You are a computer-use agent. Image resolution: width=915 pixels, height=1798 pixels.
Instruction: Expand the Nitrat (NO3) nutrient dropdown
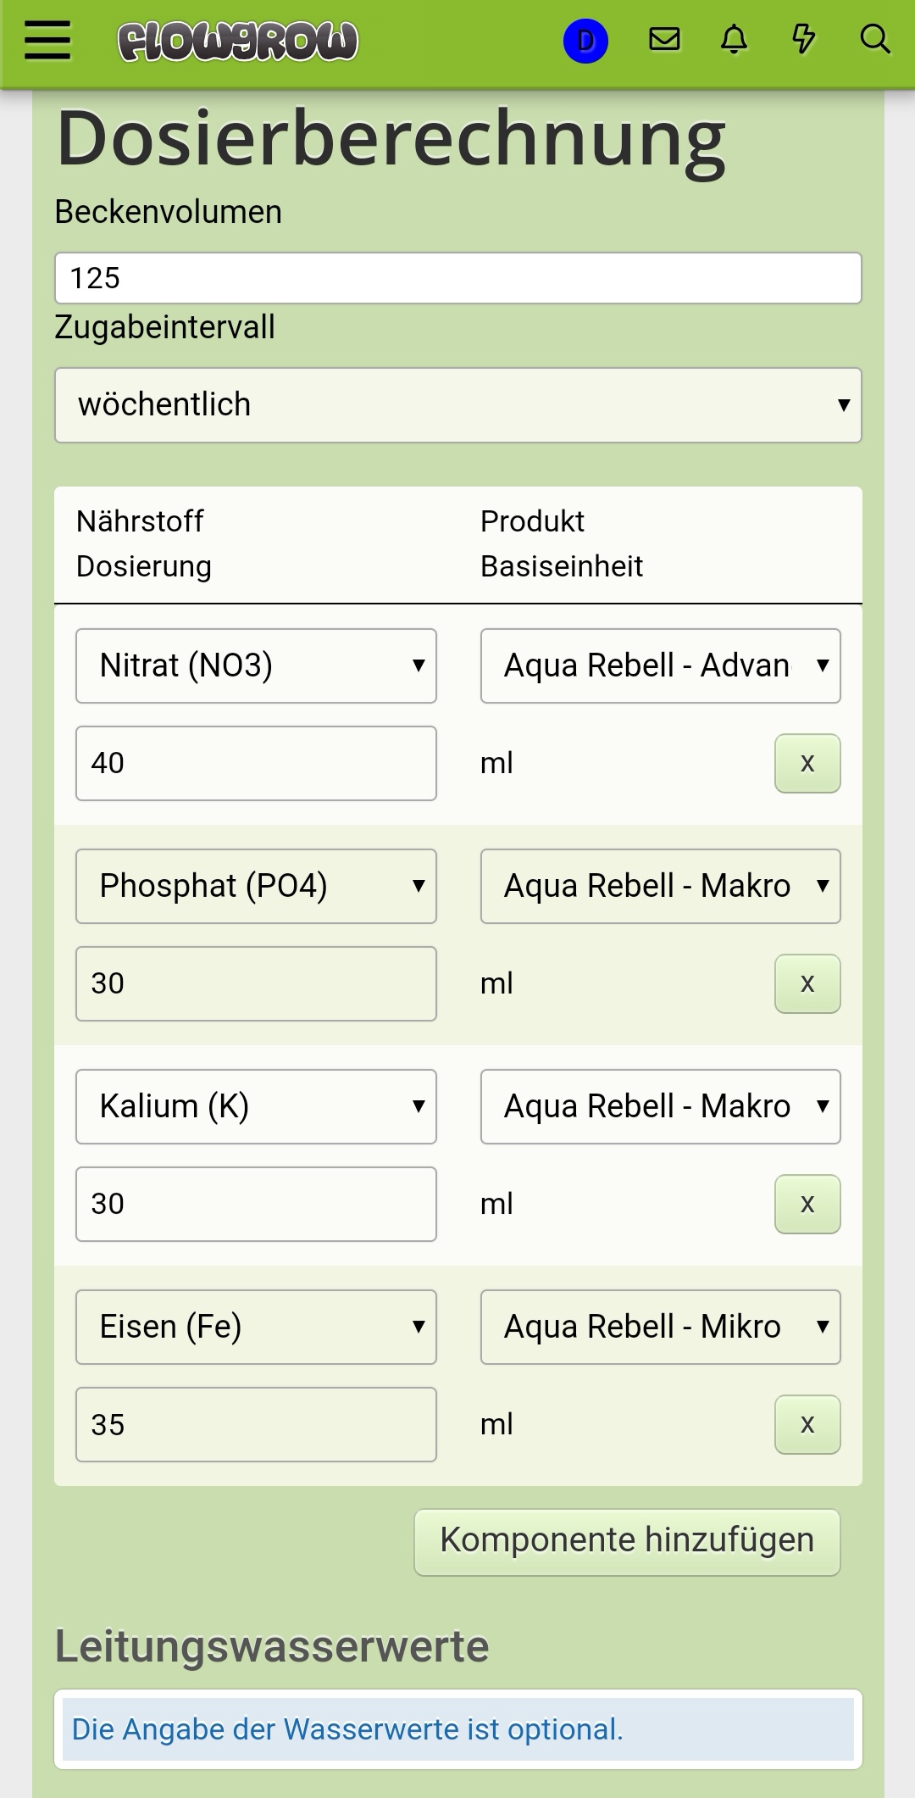[x=256, y=665]
